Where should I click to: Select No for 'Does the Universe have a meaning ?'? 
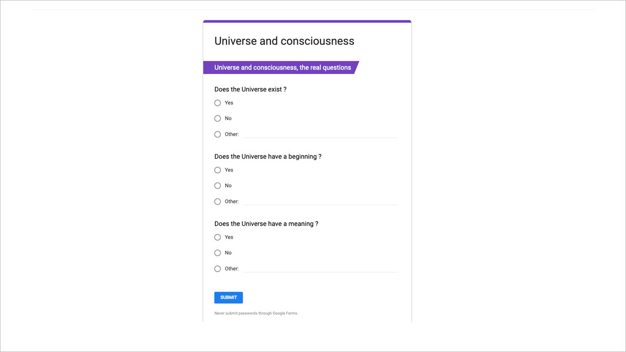tap(218, 253)
